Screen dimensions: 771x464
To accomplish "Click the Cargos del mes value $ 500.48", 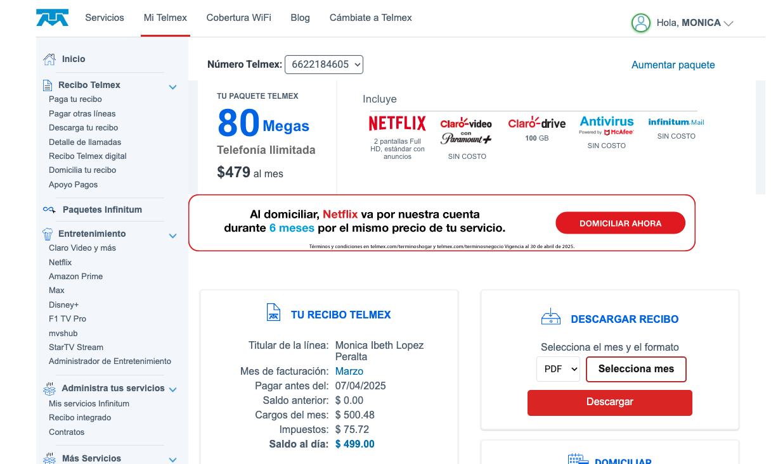I will (x=355, y=415).
